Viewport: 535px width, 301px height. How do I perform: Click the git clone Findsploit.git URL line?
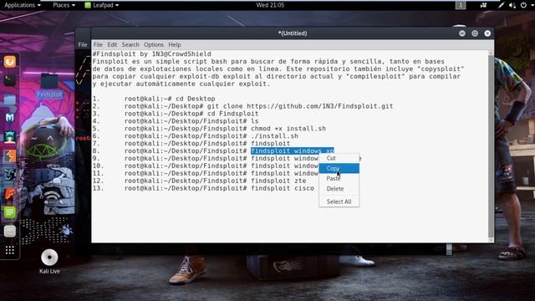click(300, 106)
